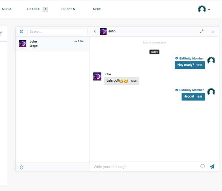Go back using the left chevron arrow

[95, 31]
